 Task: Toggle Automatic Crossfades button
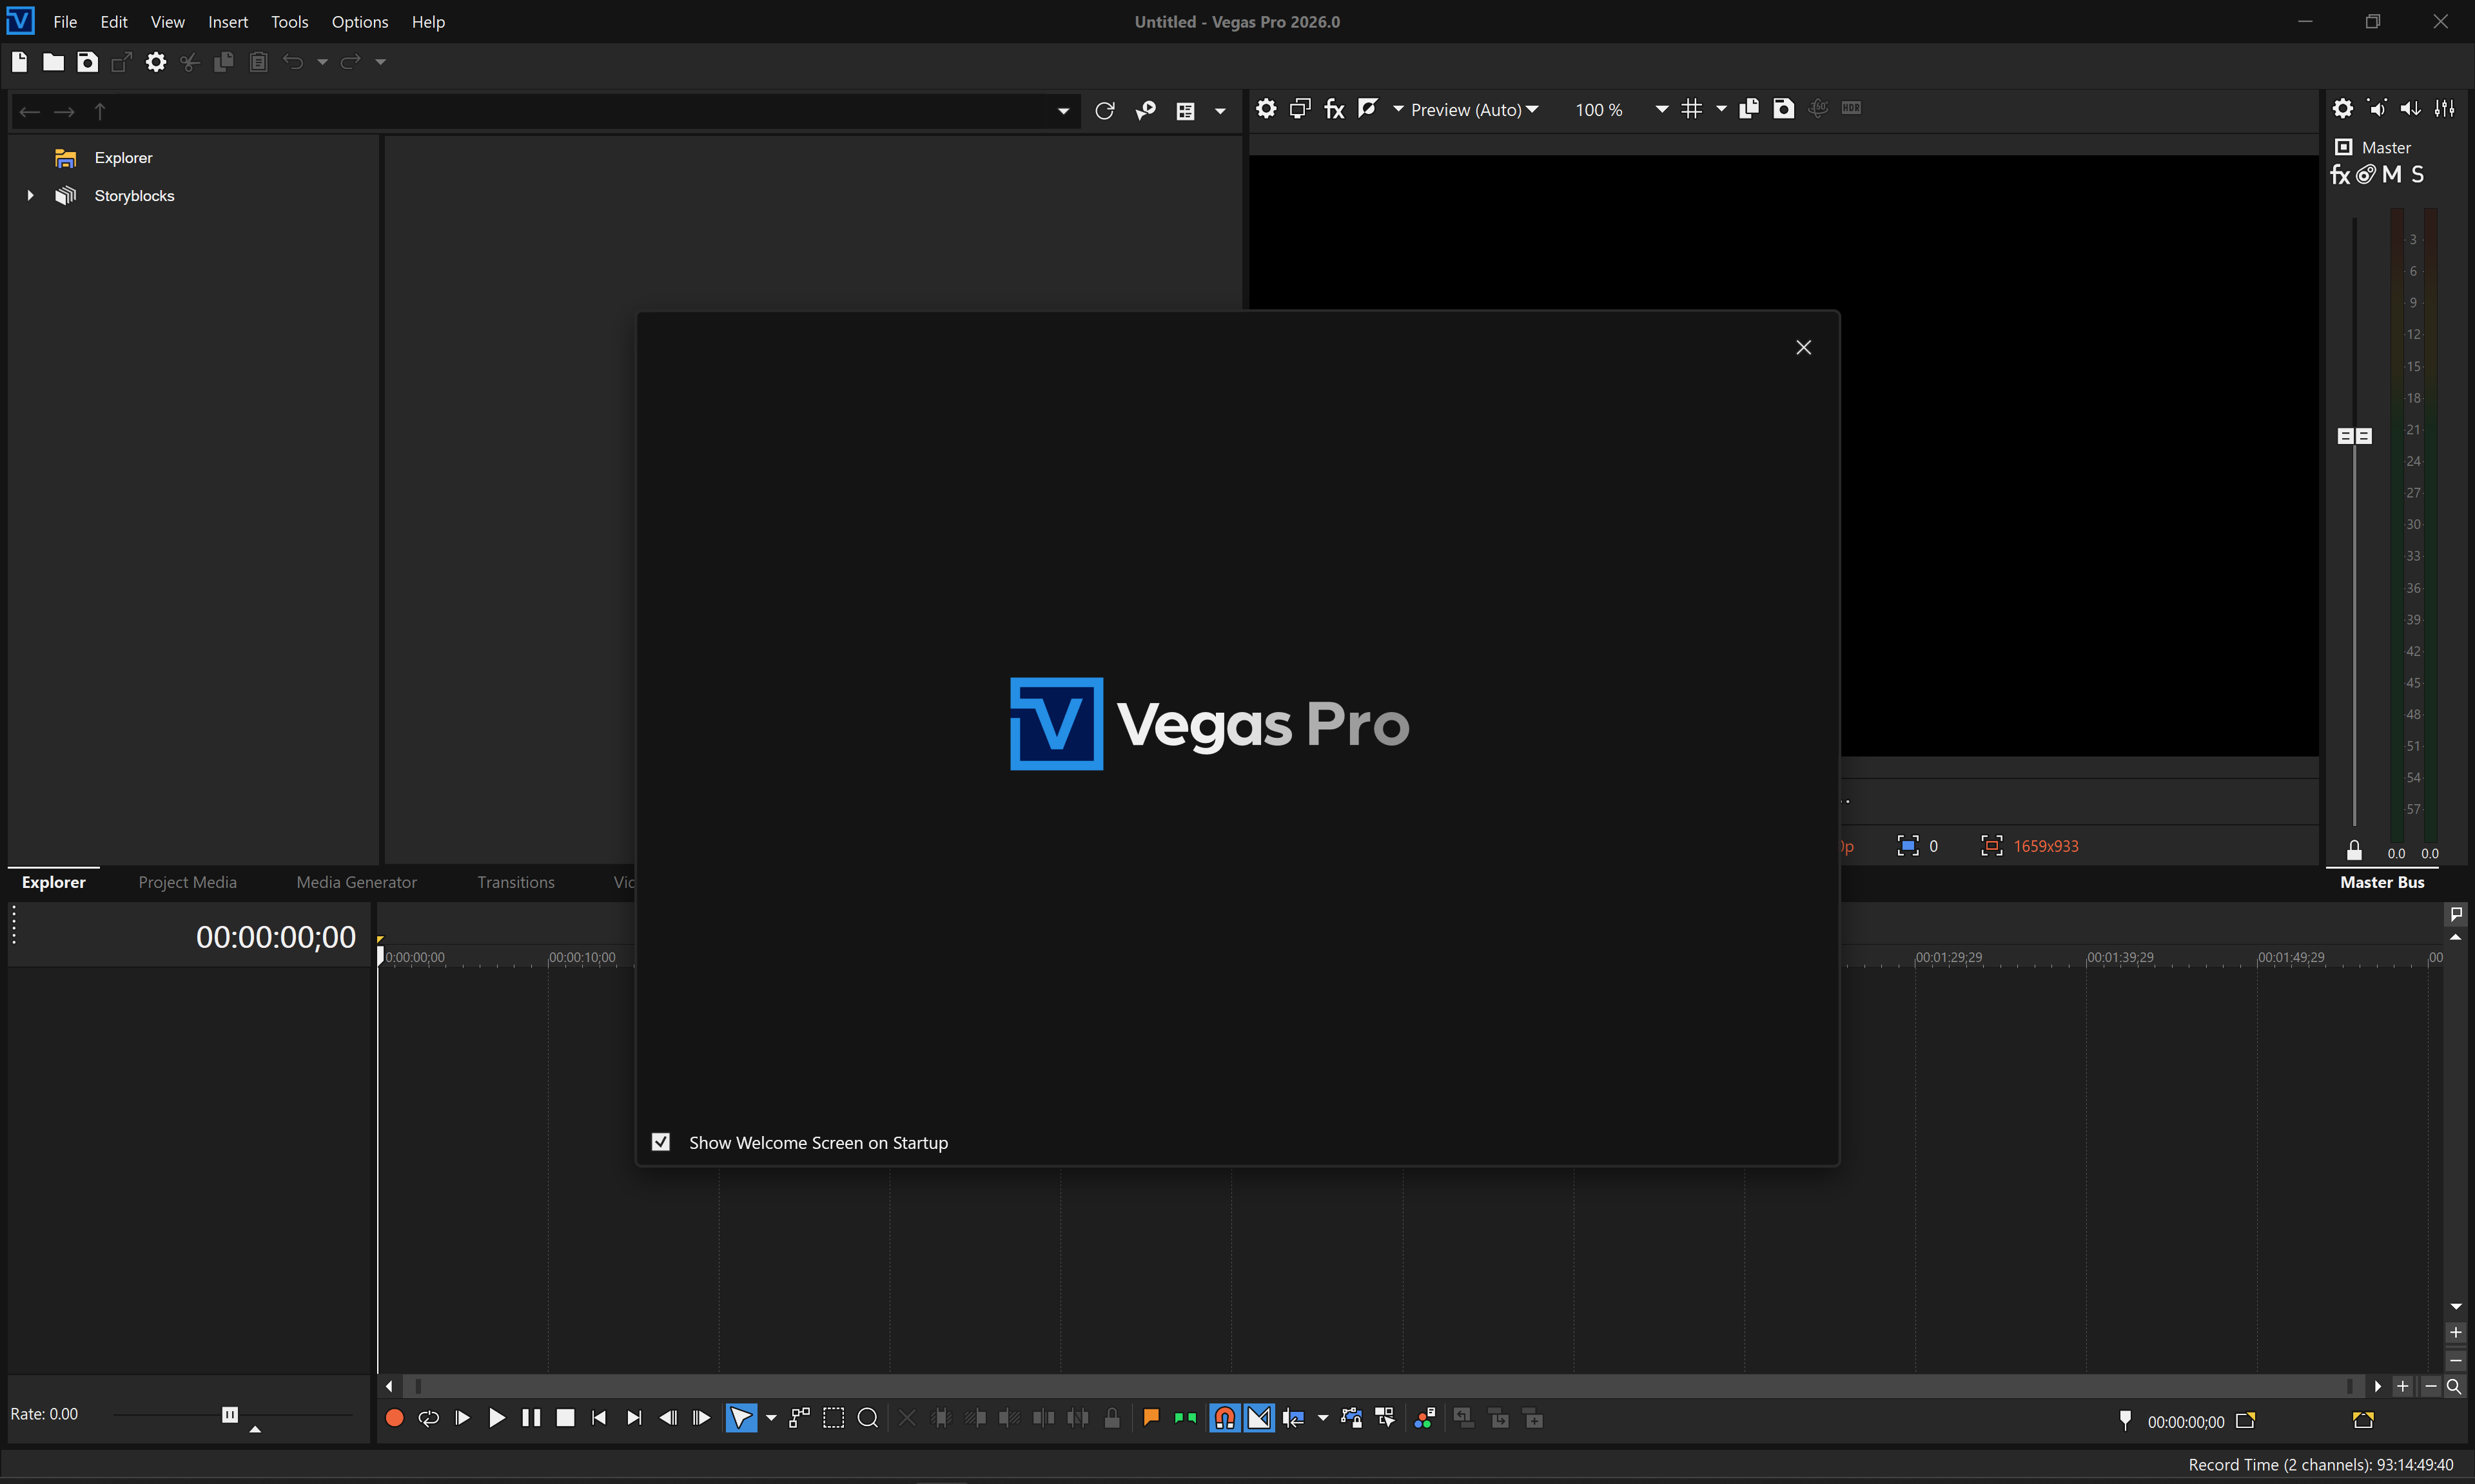pyautogui.click(x=1260, y=1418)
